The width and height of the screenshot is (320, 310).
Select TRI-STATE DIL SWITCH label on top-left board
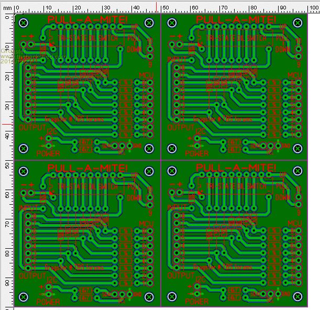87,39
